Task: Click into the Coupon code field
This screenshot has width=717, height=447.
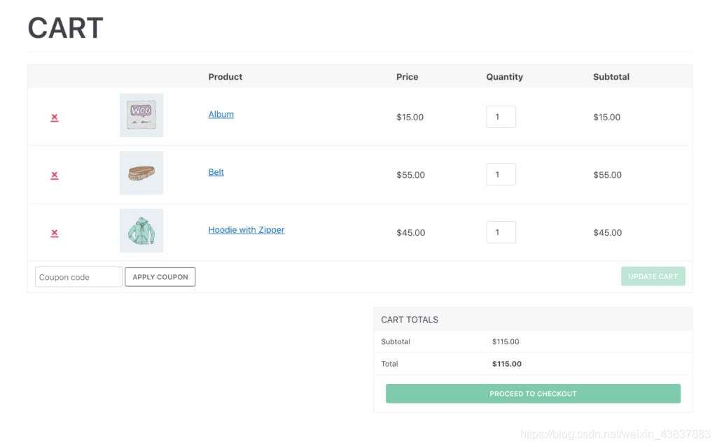Action: point(78,277)
